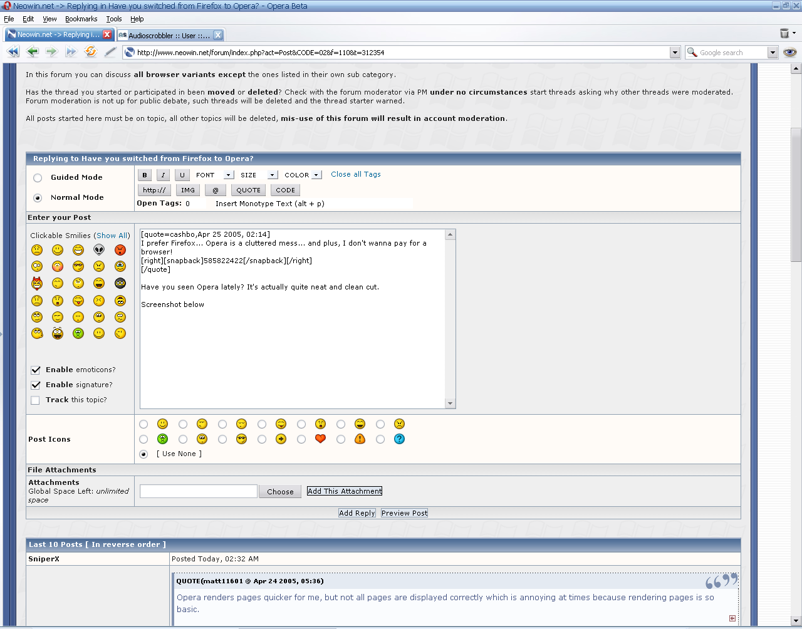Click the Close all Tags link
The image size is (802, 629).
coord(356,175)
